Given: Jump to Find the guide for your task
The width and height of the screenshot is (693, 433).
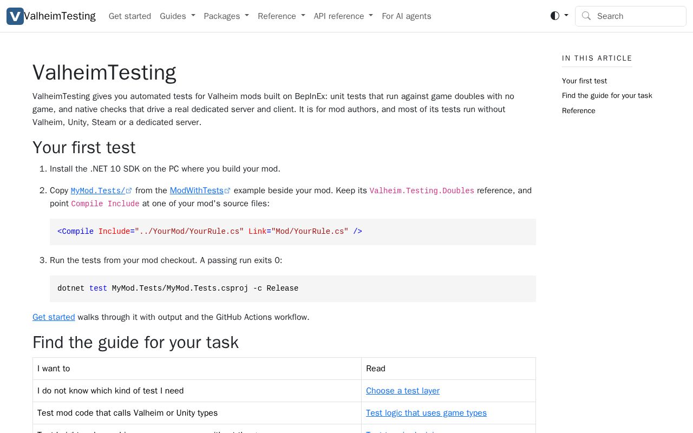Looking at the screenshot, I should pos(607,95).
